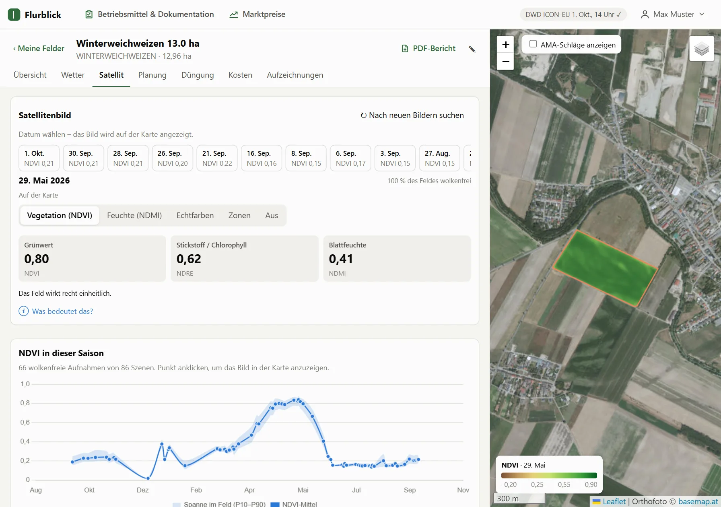
Task: Select the 21. Sep. satellite image
Action: 217,158
